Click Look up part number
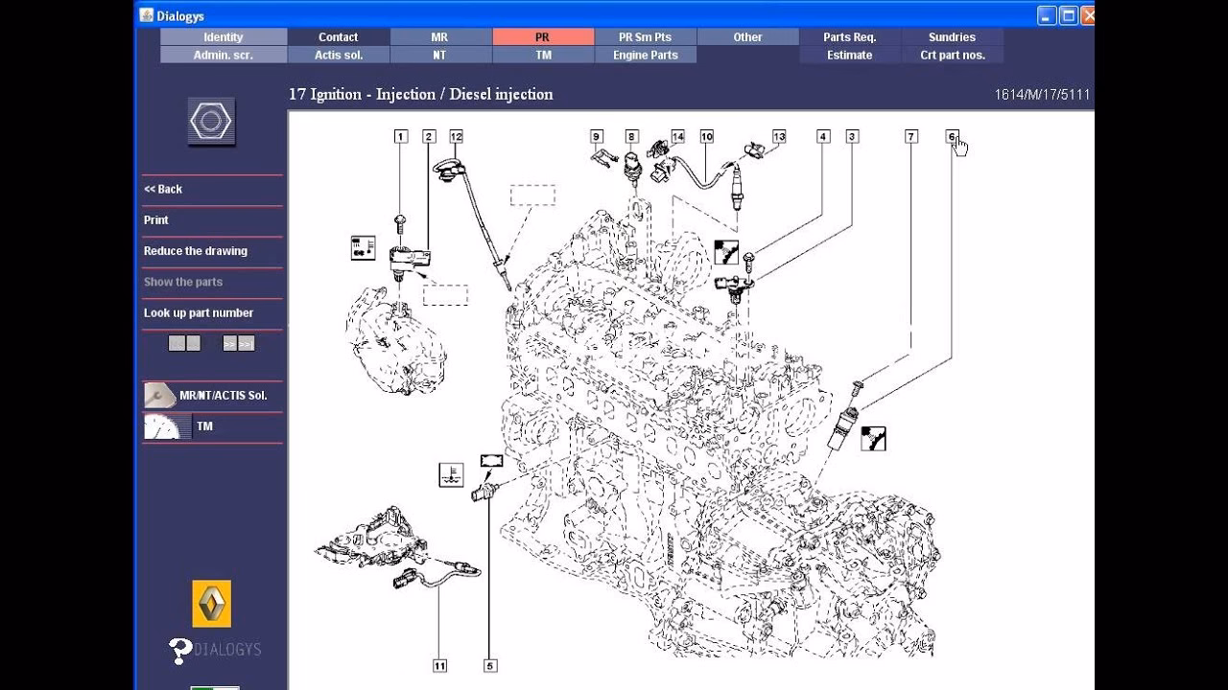 point(199,312)
